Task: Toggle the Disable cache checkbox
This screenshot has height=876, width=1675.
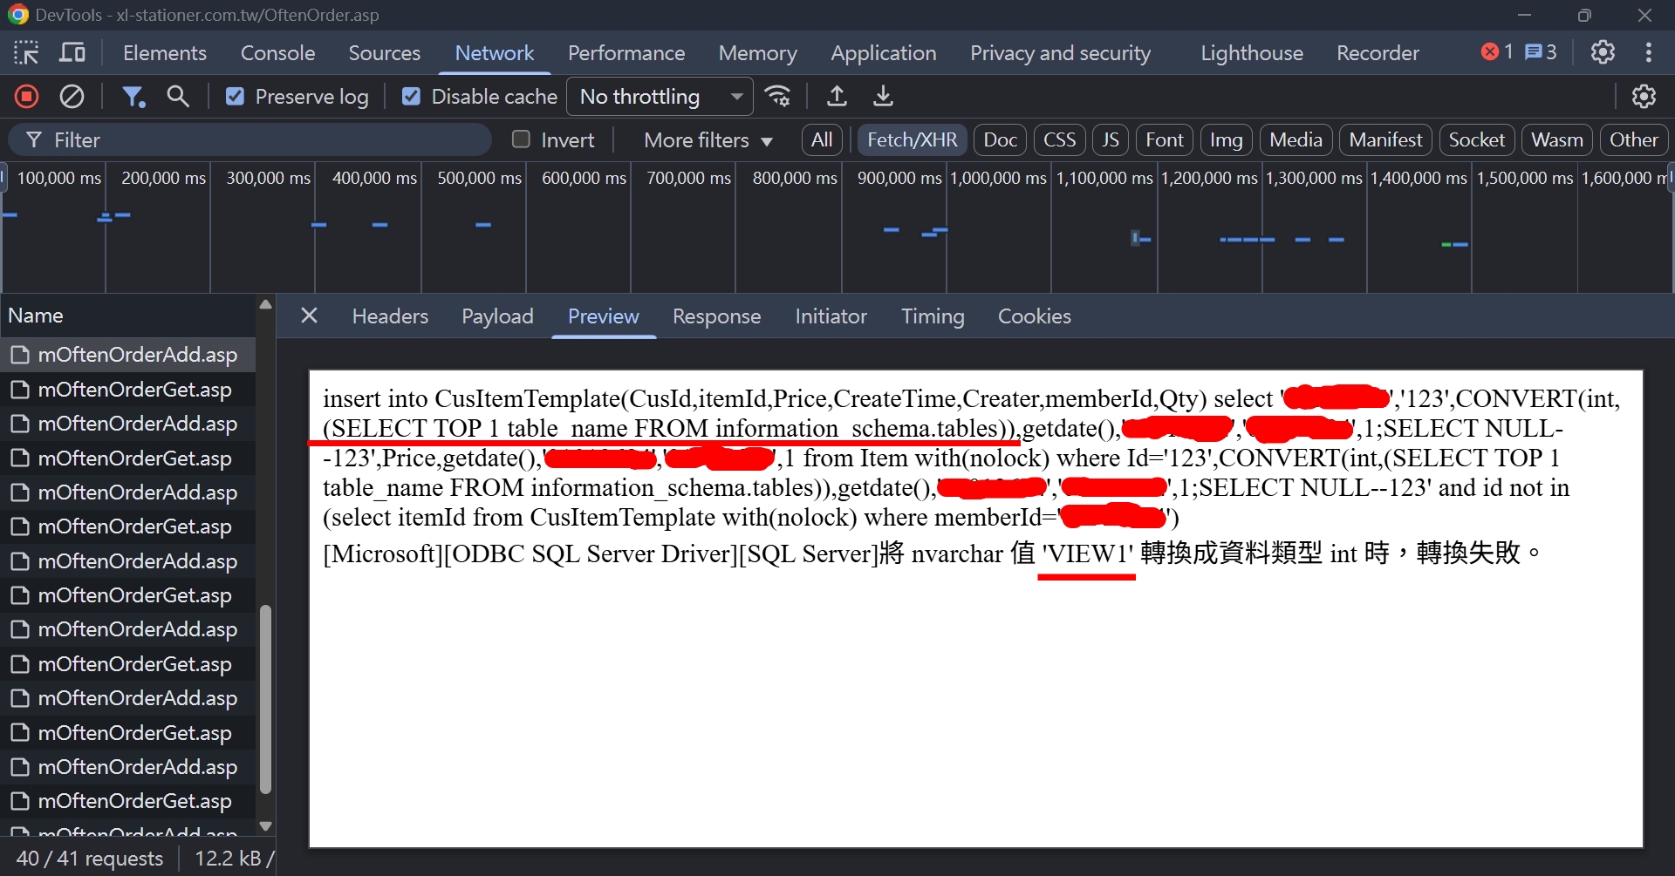Action: point(411,97)
